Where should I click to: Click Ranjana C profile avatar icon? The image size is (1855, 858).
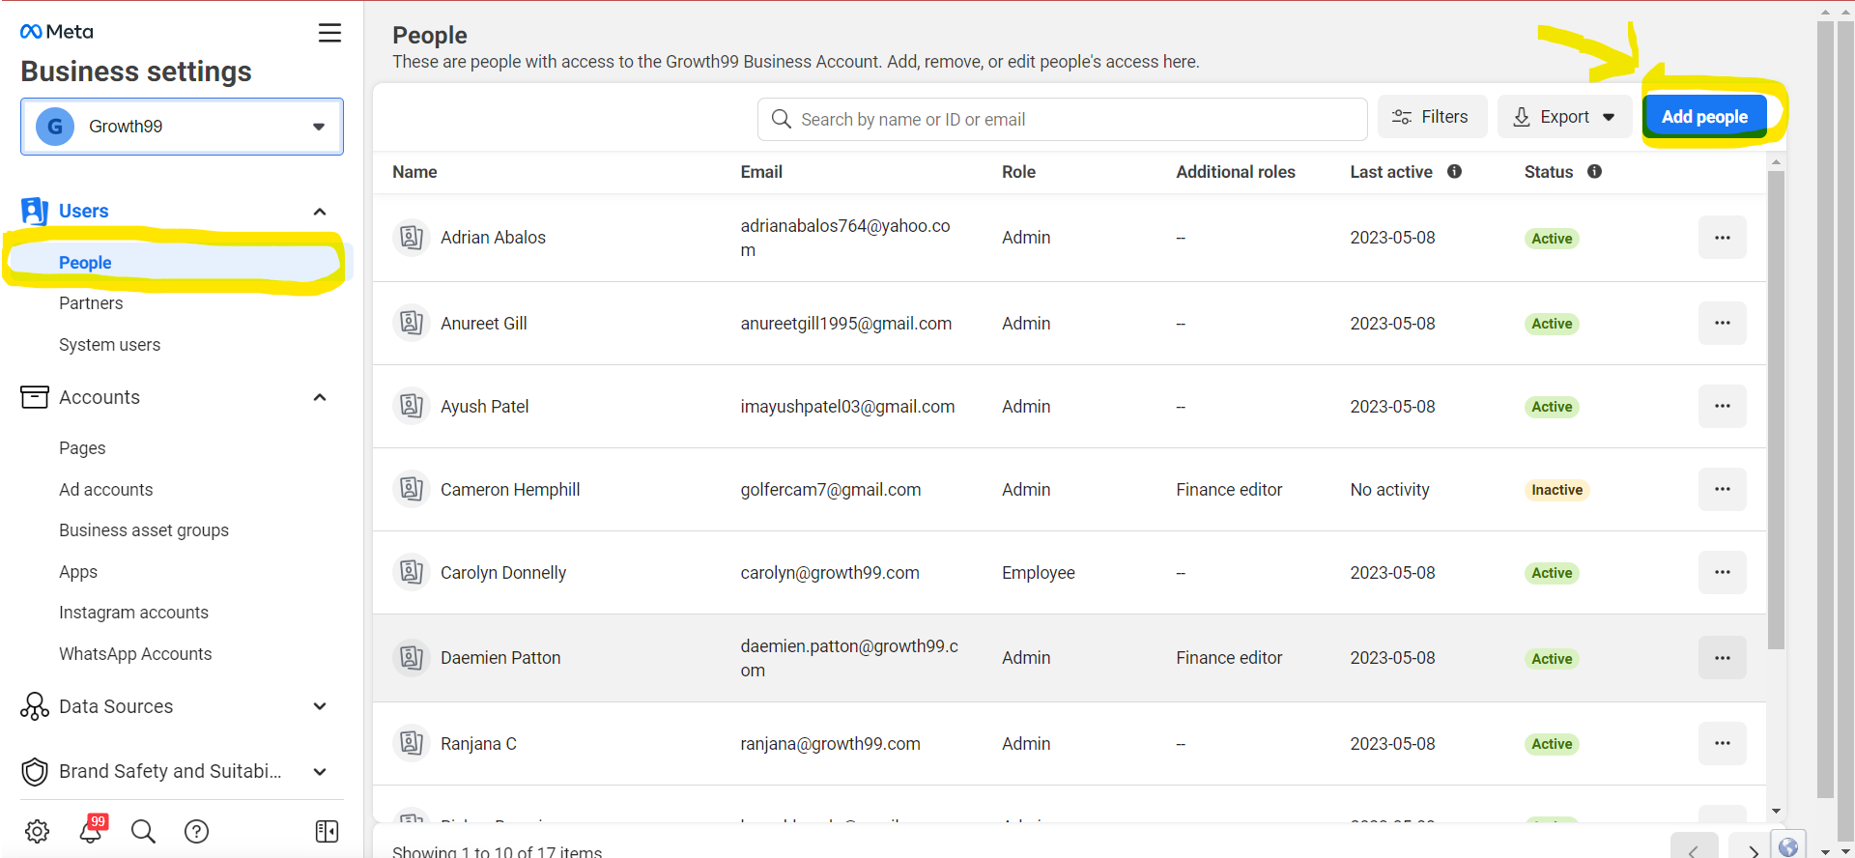pos(412,743)
